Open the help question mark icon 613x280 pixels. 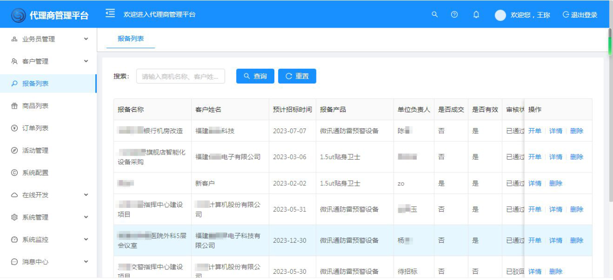pos(454,14)
